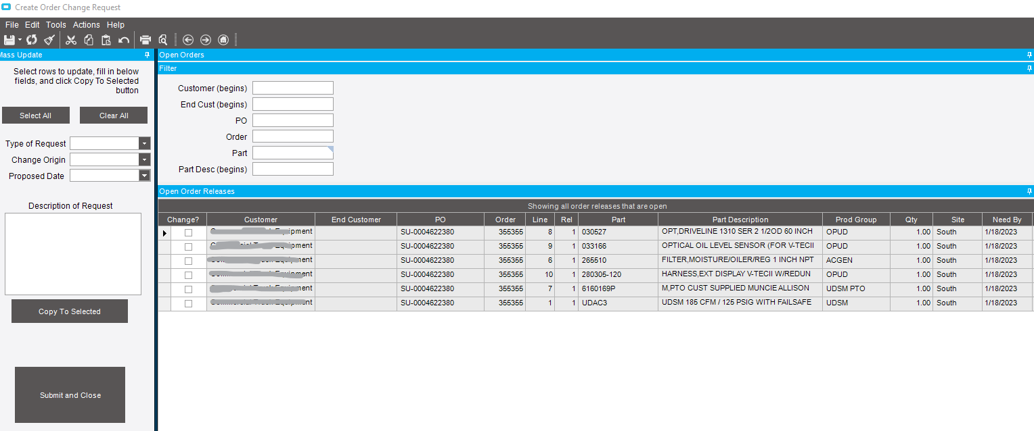
Task: Click the Refresh icon in toolbar
Action: coord(32,40)
